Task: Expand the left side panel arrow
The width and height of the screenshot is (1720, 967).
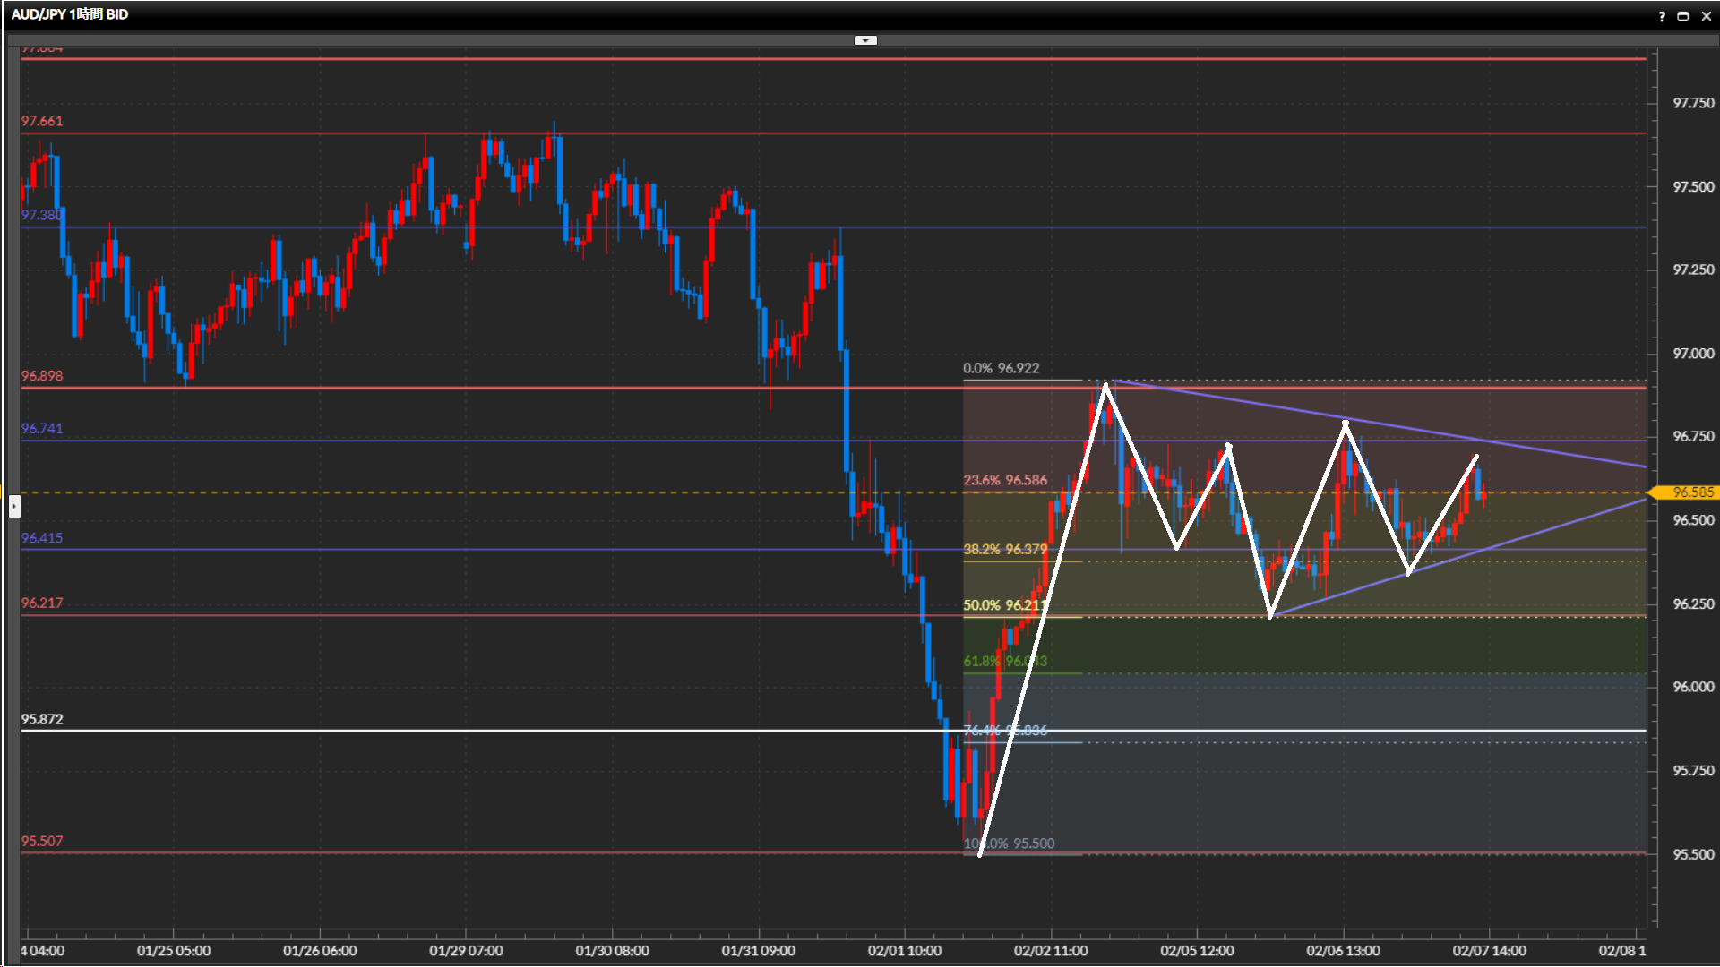Action: tap(14, 507)
